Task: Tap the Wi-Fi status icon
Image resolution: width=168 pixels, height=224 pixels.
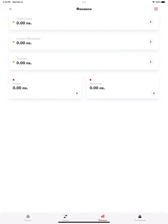Action: point(153,2)
